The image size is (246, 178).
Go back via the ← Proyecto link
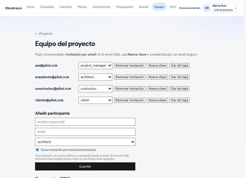(44, 34)
